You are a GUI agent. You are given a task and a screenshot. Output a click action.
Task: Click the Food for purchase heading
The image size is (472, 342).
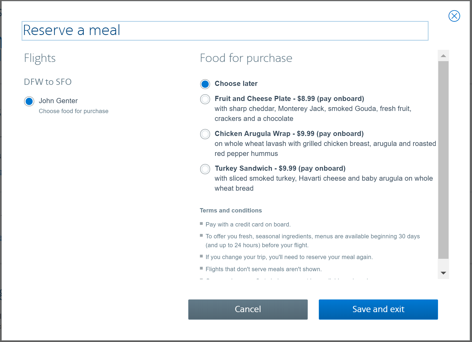(246, 58)
